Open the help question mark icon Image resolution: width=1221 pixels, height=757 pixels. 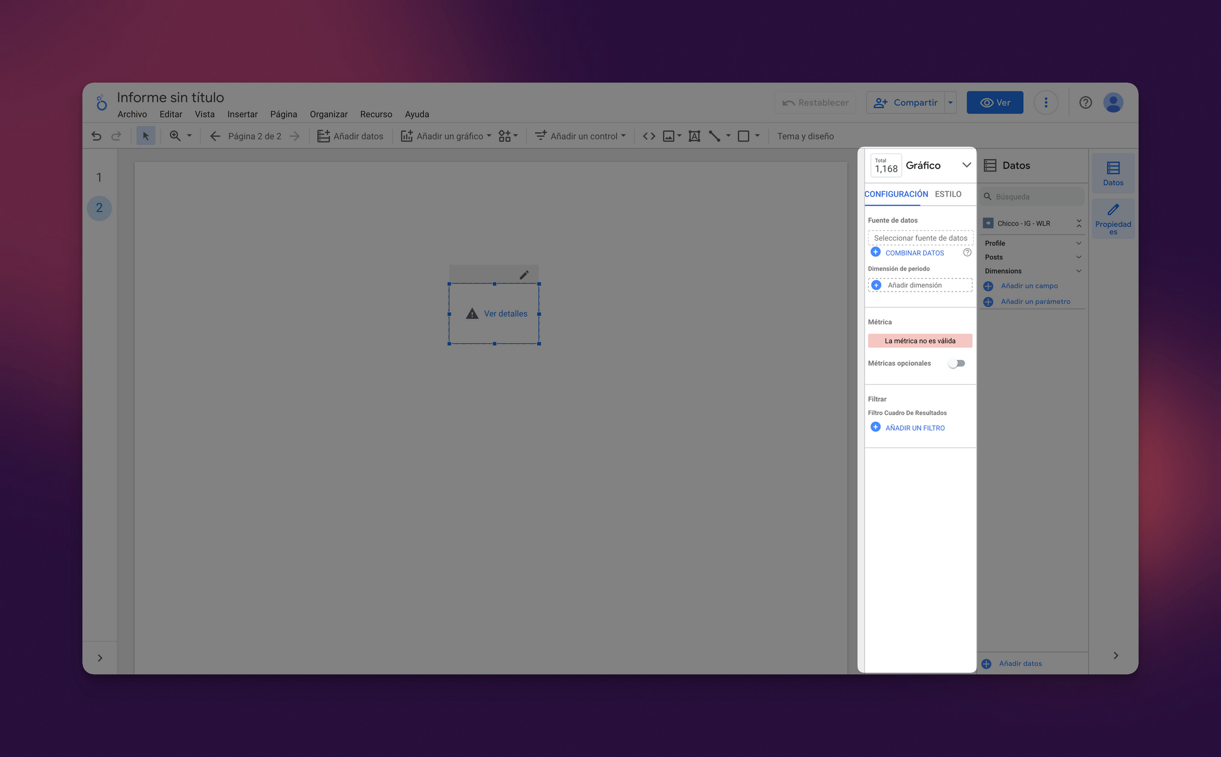tap(1085, 103)
